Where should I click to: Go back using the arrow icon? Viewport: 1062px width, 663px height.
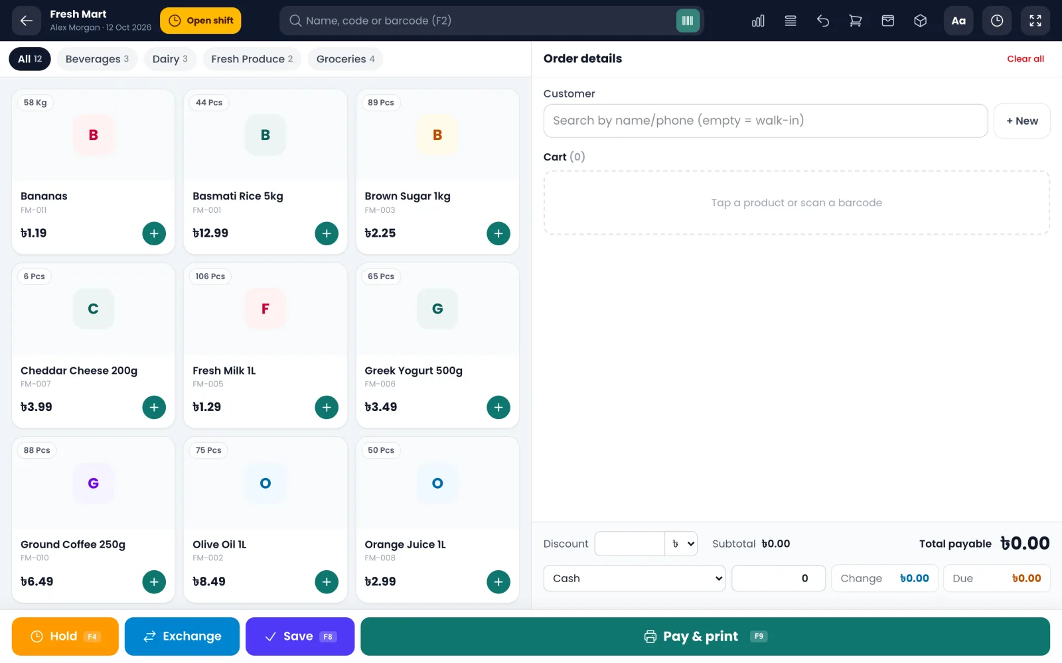coord(27,21)
